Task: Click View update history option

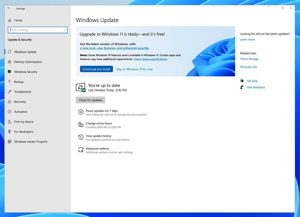Action: point(98,136)
